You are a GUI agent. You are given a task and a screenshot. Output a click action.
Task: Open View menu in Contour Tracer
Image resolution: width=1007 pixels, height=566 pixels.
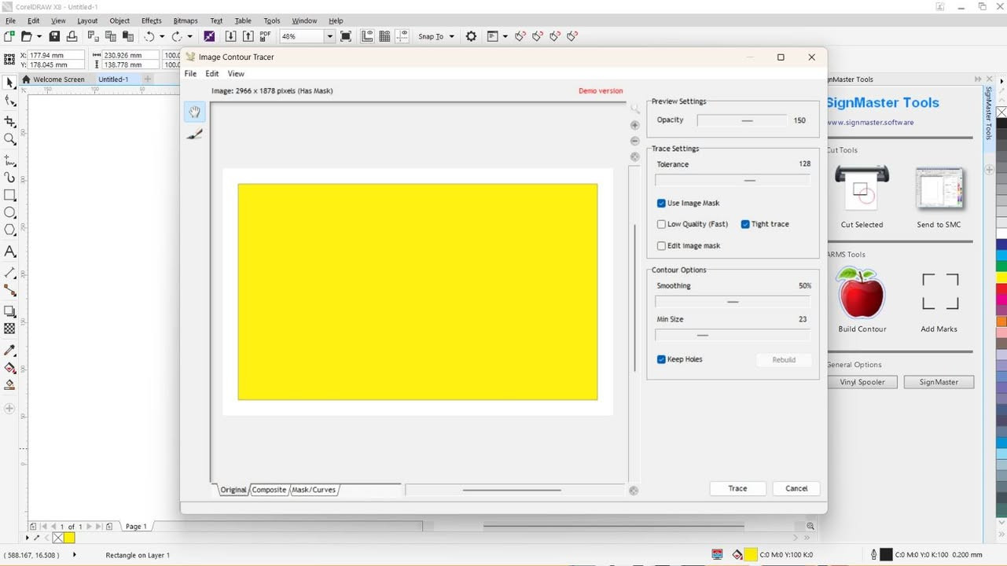click(x=236, y=73)
